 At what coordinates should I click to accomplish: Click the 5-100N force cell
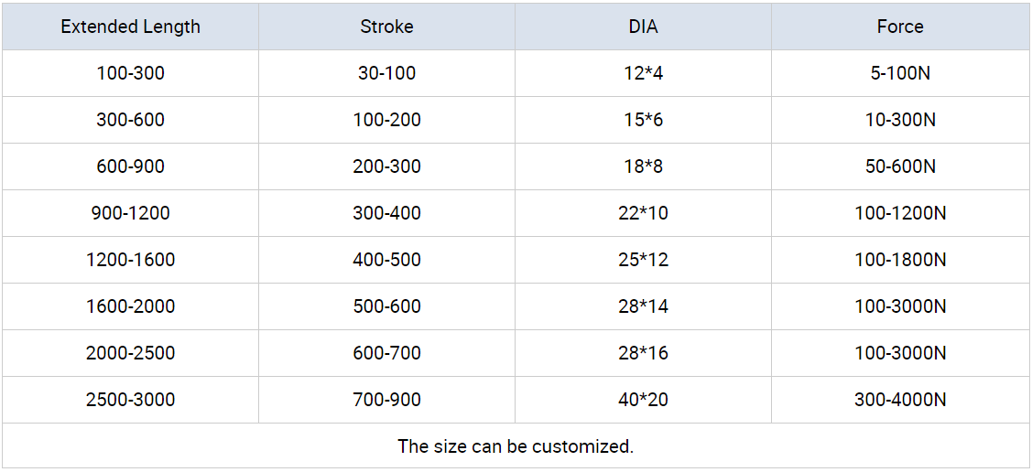[x=900, y=73]
